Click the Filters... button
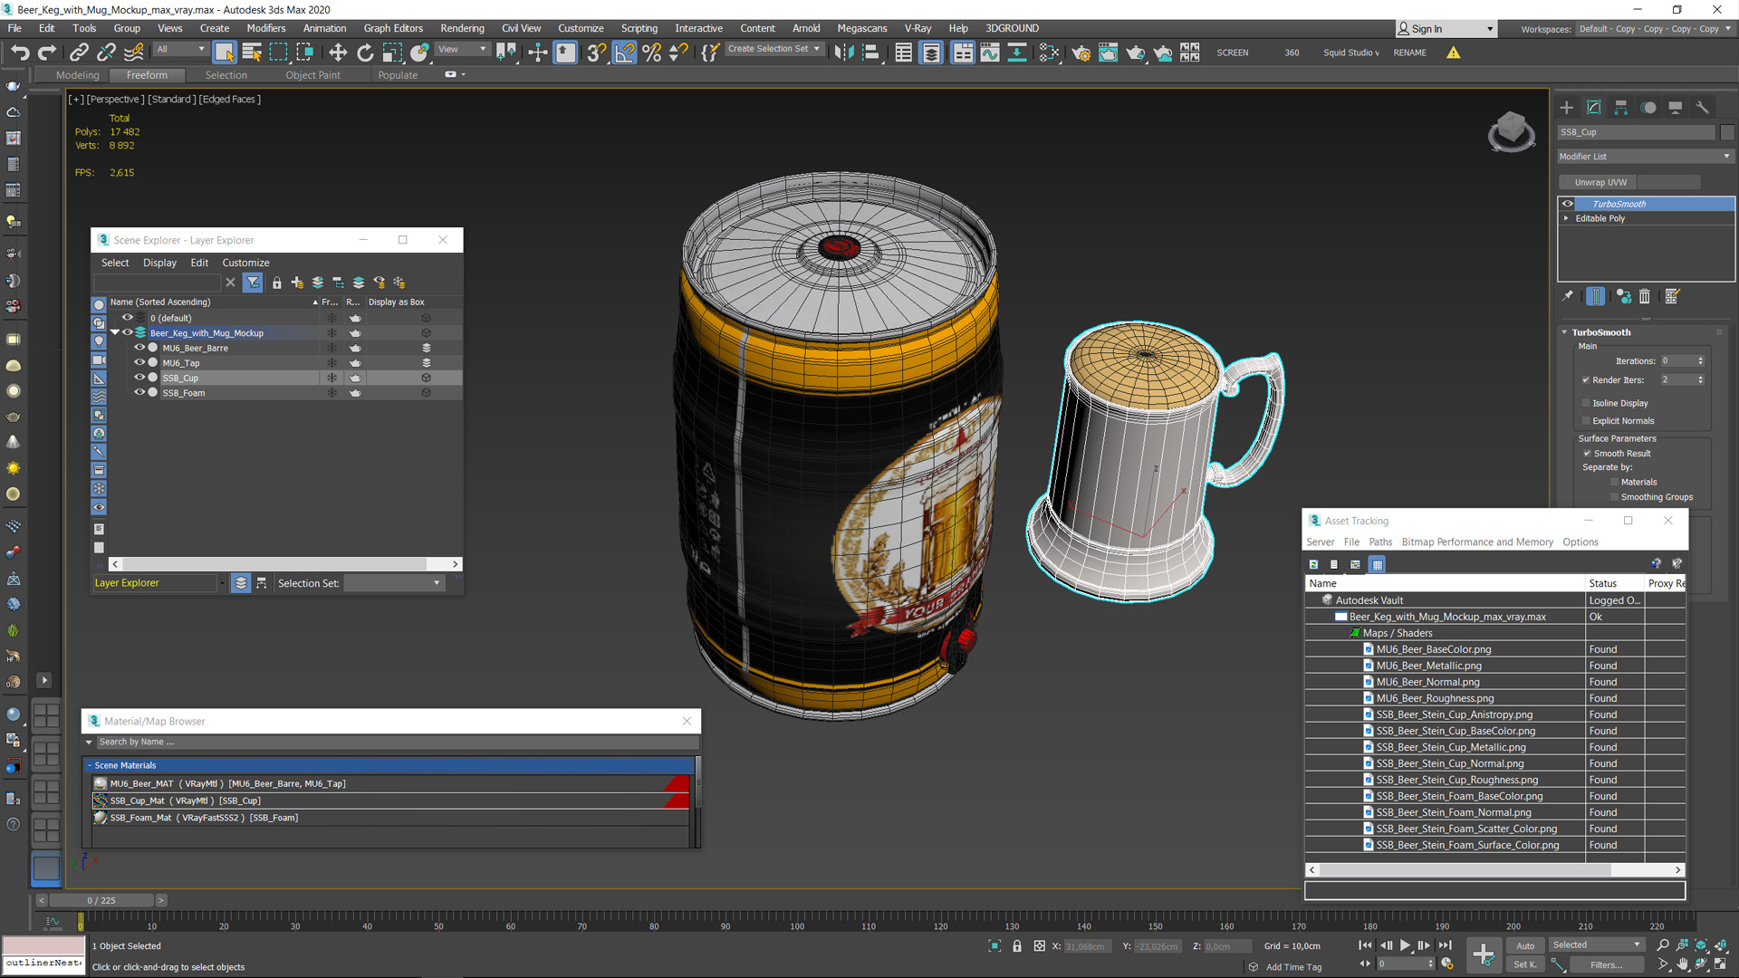Viewport: 1739px width, 978px height. click(x=1606, y=964)
